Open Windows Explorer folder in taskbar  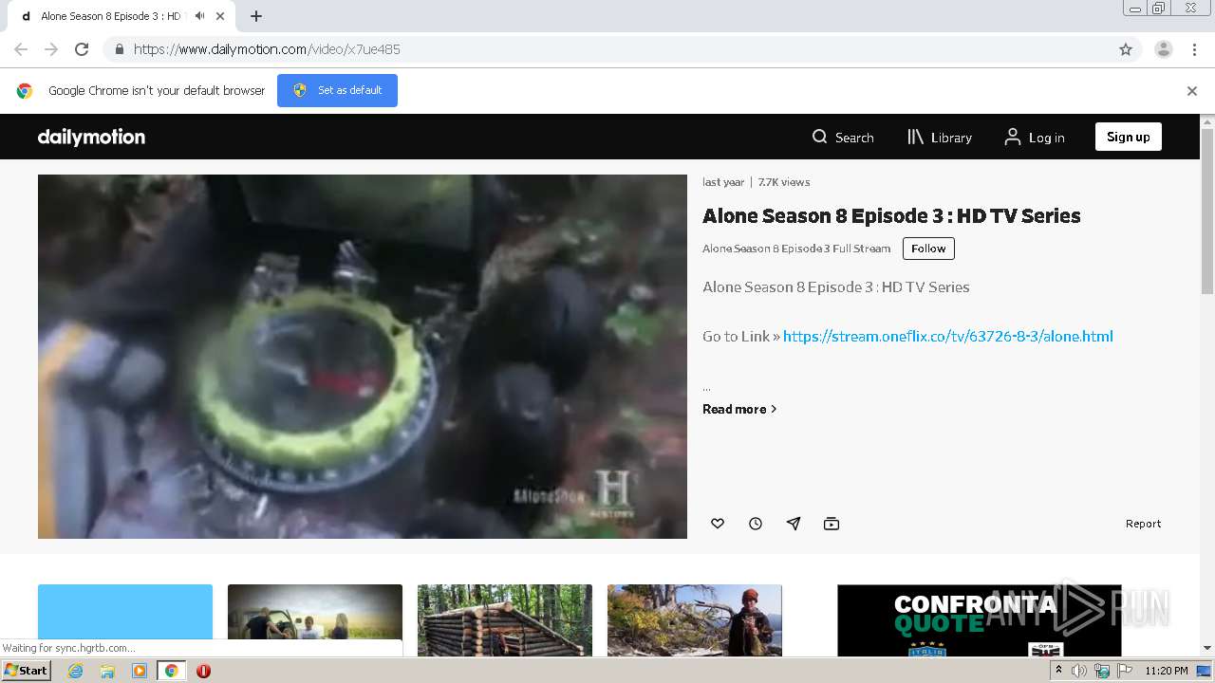pyautogui.click(x=107, y=671)
